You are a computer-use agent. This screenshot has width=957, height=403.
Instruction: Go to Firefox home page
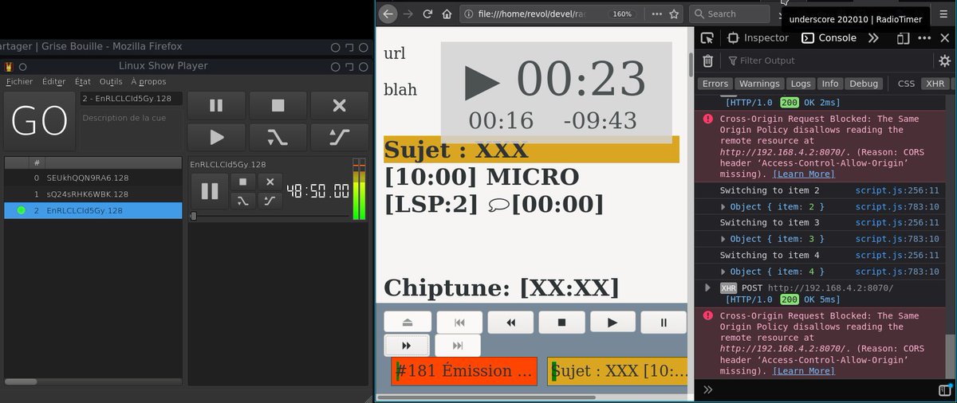447,14
